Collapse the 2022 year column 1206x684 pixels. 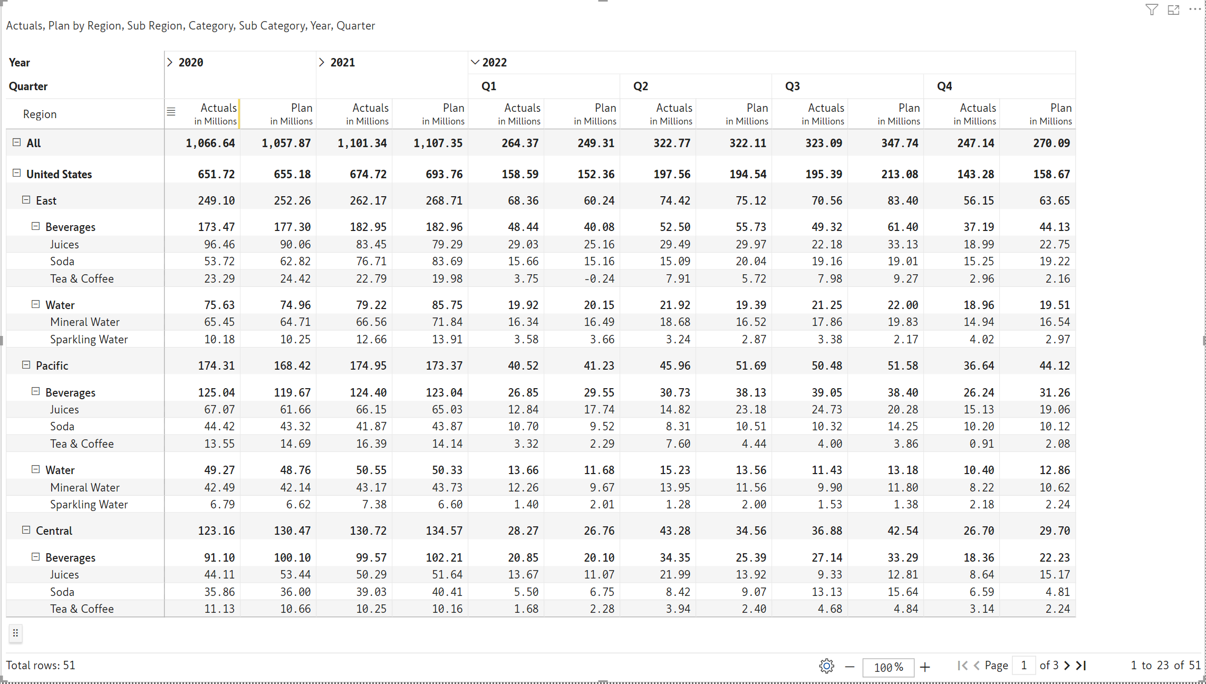tap(475, 62)
